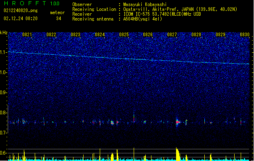
Task: Click the tall vertical echo spike near 0825
Action: tap(134, 116)
